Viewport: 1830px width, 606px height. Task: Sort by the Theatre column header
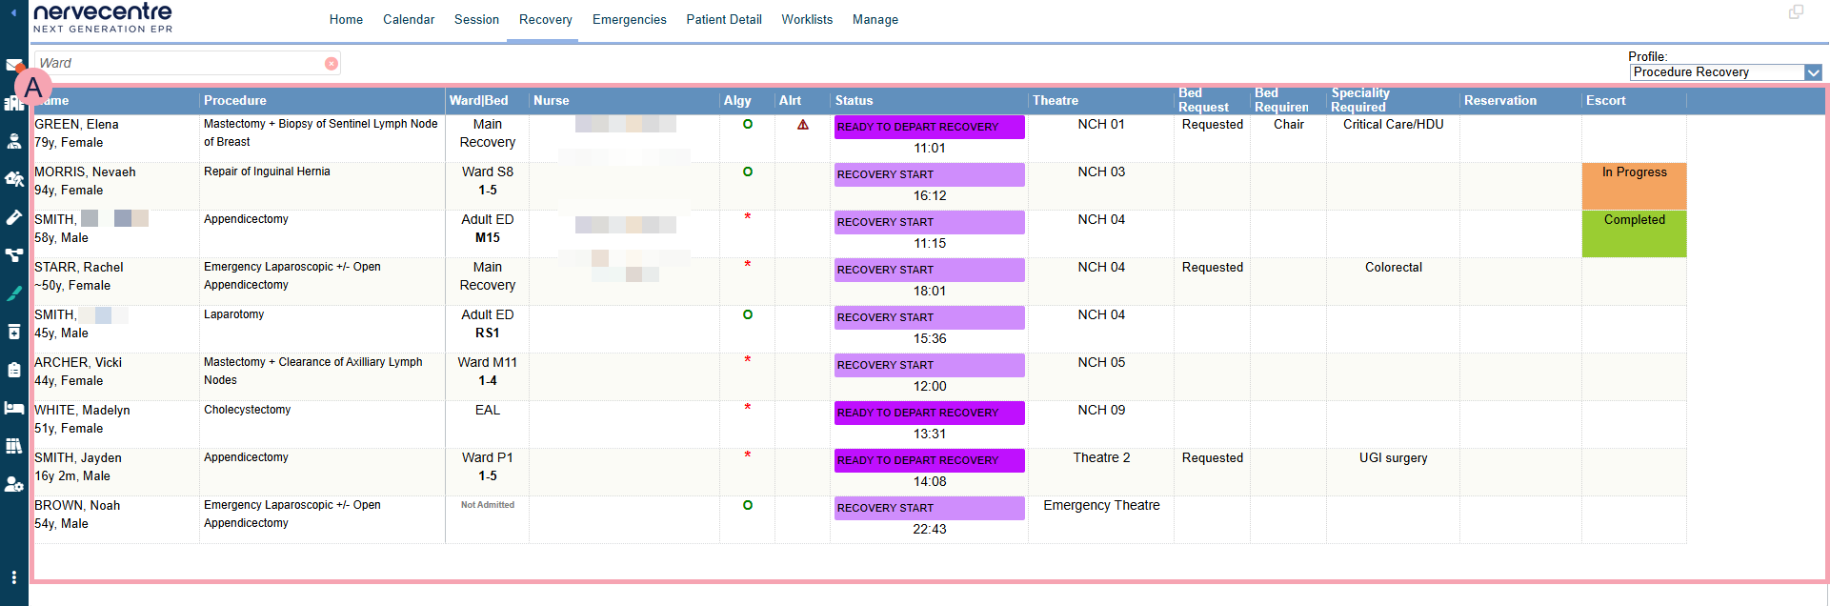[x=1056, y=101]
